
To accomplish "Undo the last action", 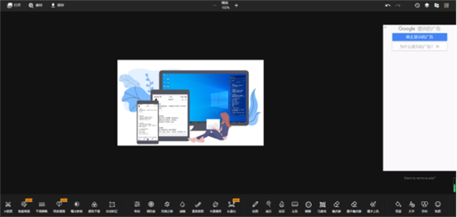I will tap(388, 5).
